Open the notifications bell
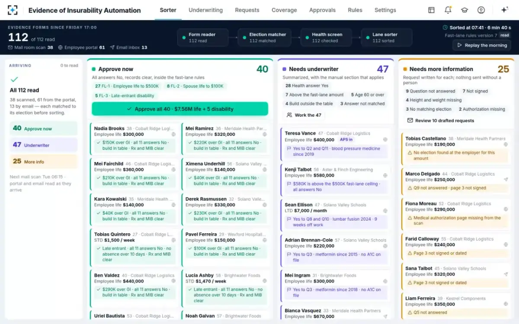This screenshot has height=324, width=519. pos(448,10)
